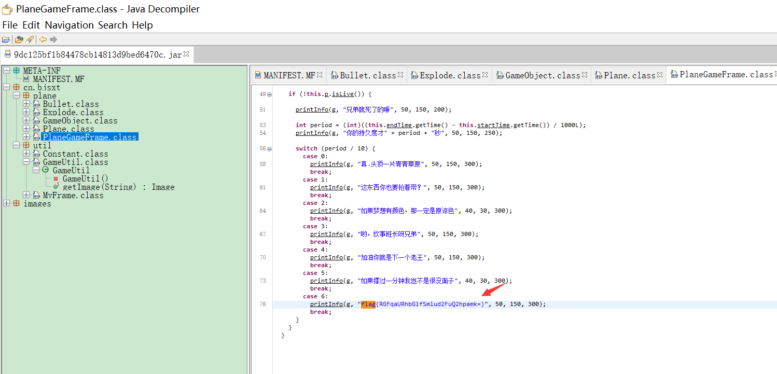Click the method icon for getImage(String)
The height and width of the screenshot is (374, 777).
(x=55, y=187)
